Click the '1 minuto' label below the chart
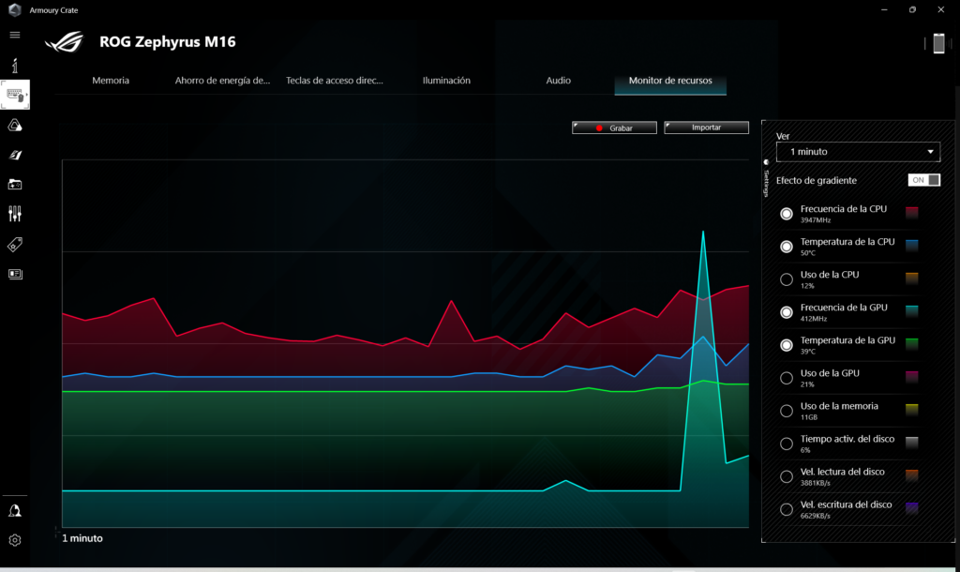The image size is (960, 572). [x=82, y=538]
